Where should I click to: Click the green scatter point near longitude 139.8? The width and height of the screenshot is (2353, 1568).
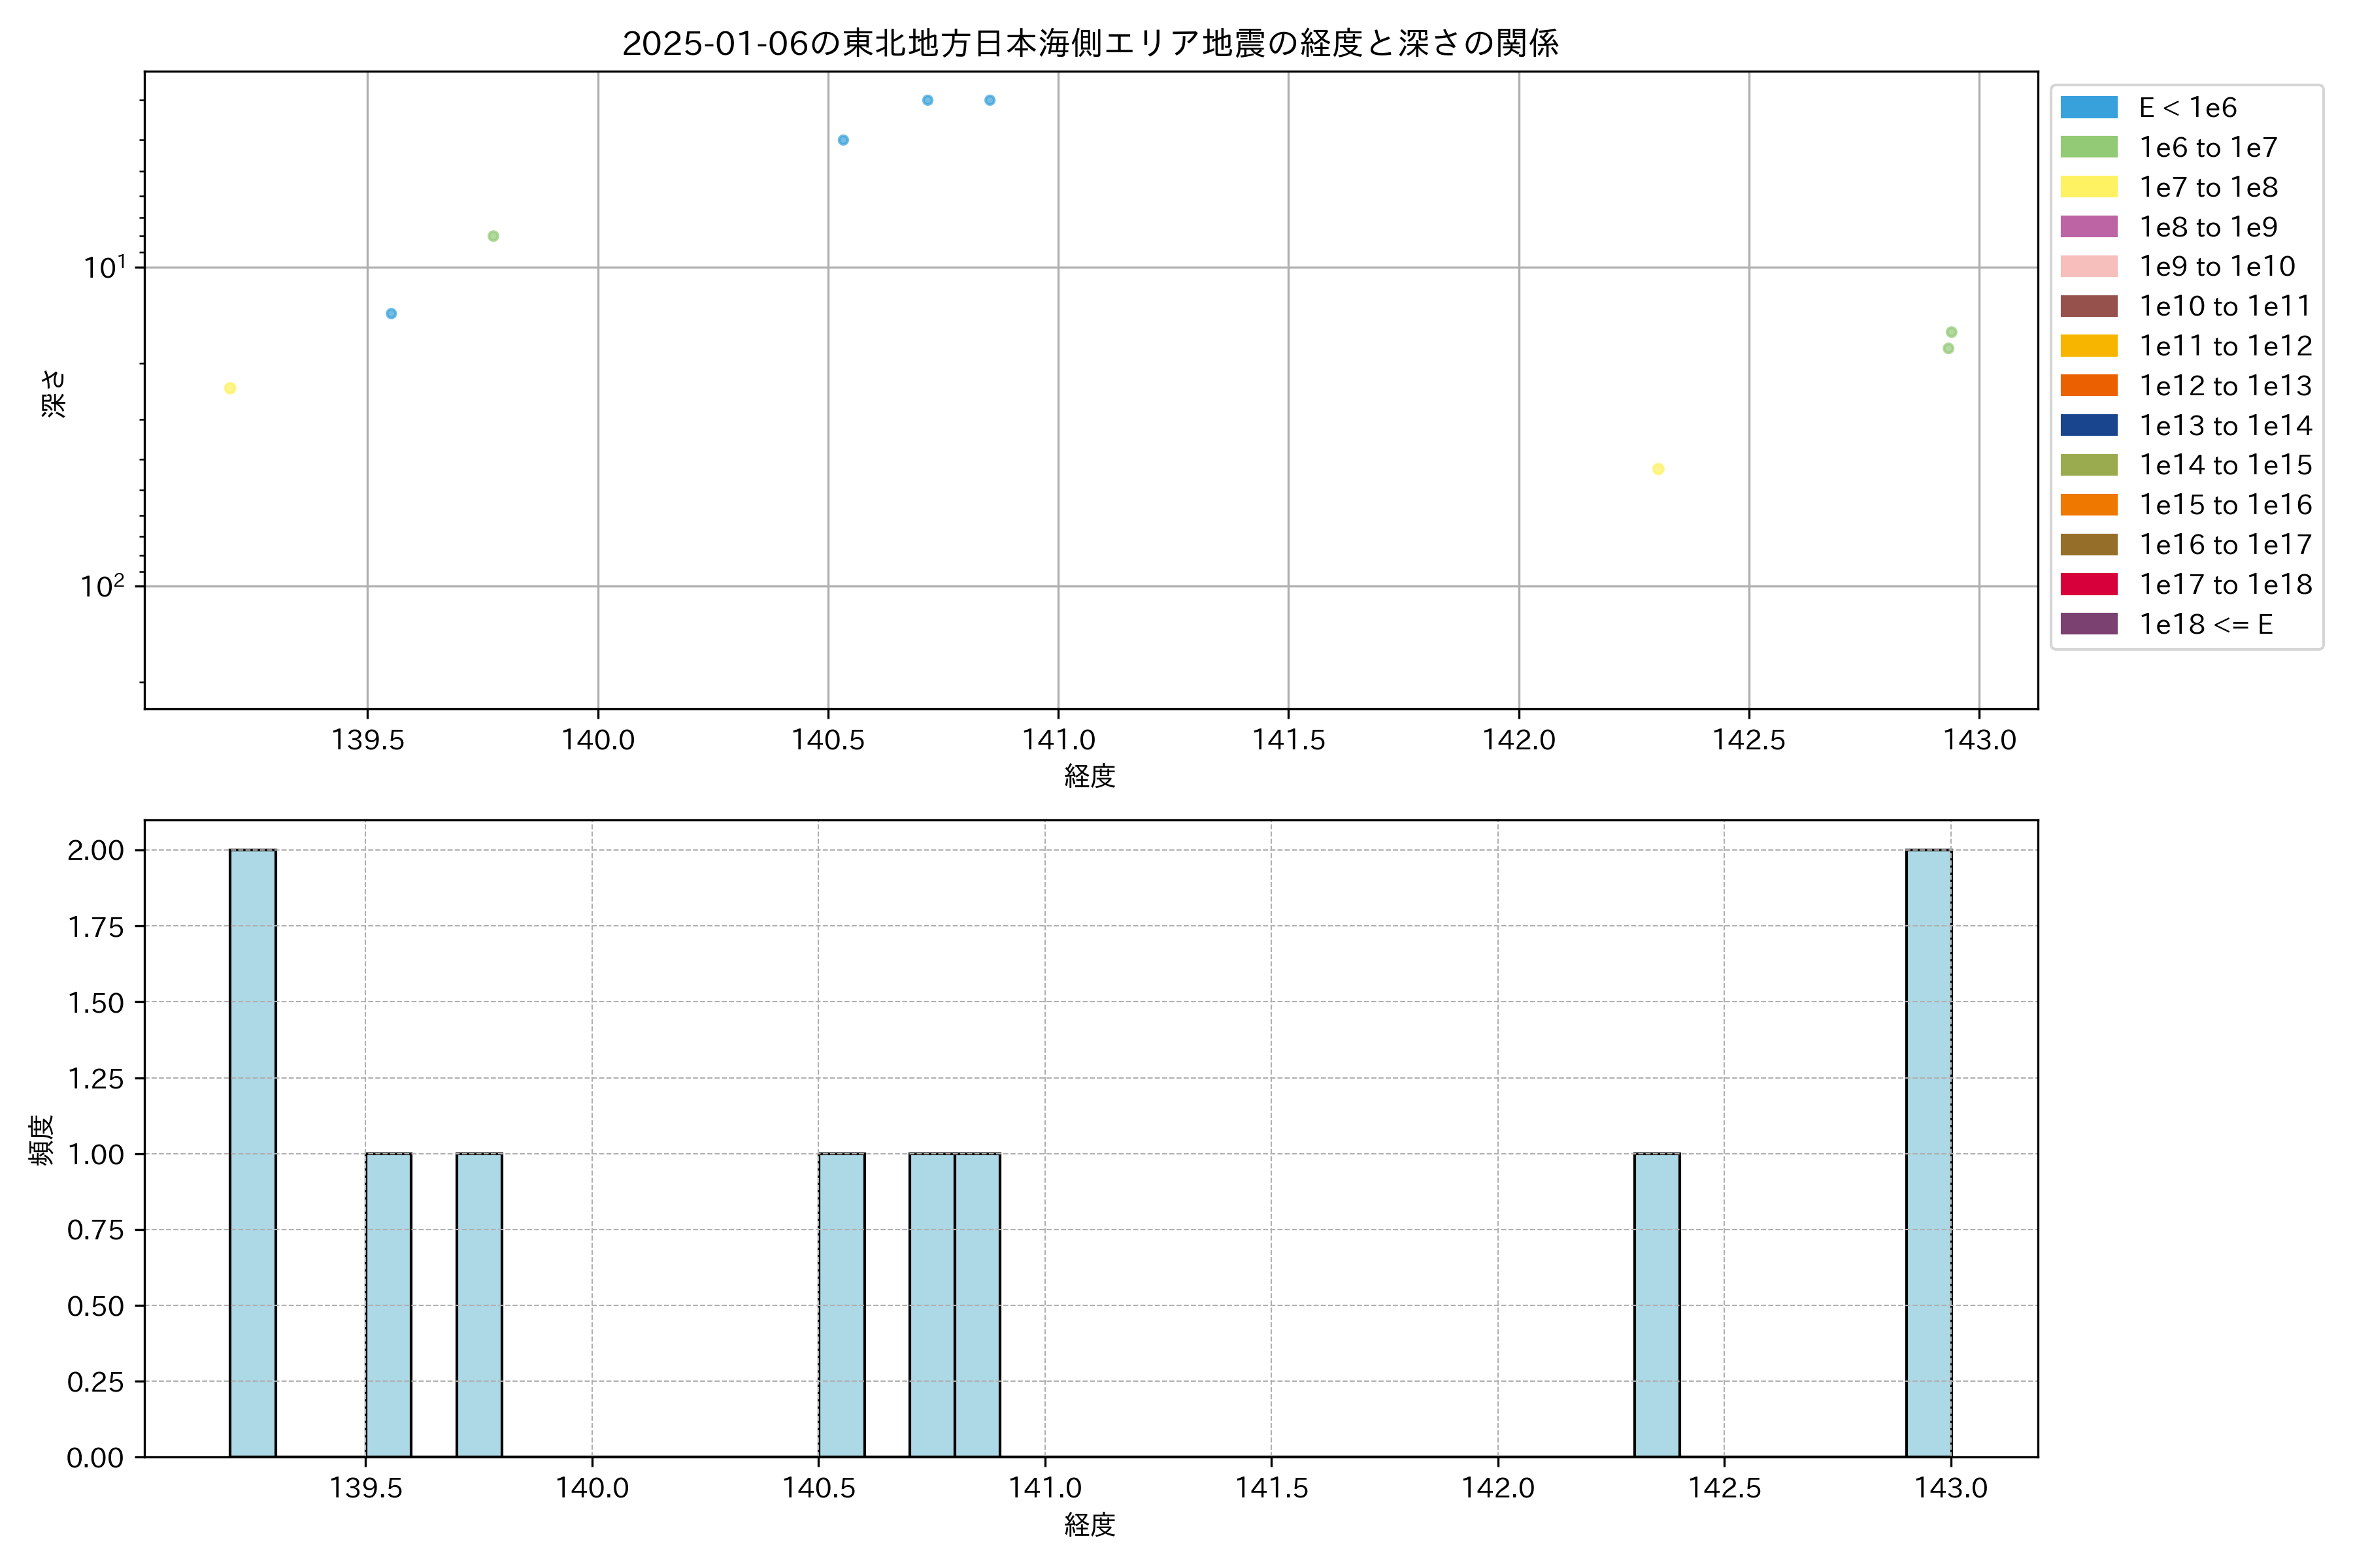click(493, 236)
